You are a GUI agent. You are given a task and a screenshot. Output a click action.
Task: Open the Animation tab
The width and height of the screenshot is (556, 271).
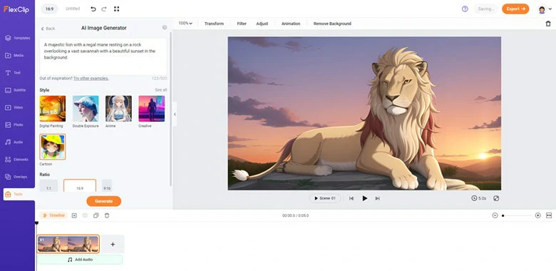291,24
